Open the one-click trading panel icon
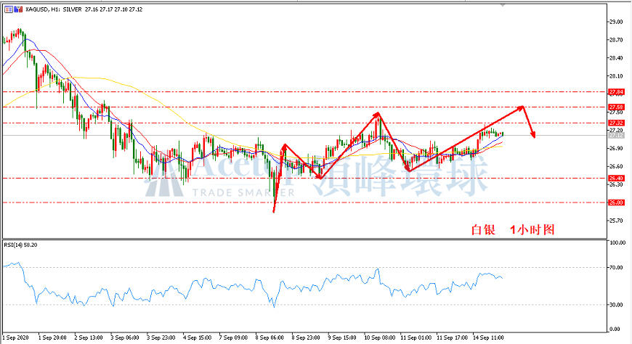 [9, 9]
